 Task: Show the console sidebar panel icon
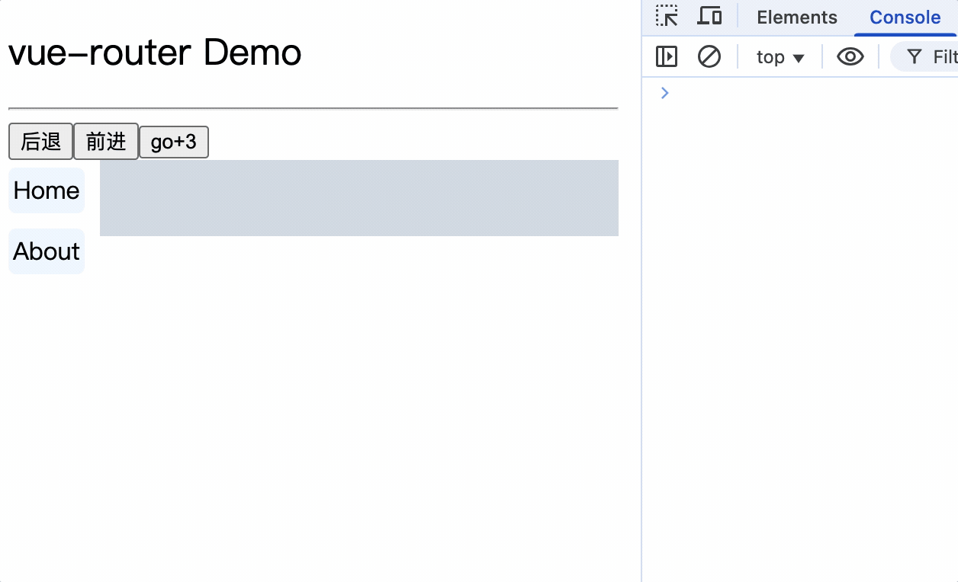[667, 56]
